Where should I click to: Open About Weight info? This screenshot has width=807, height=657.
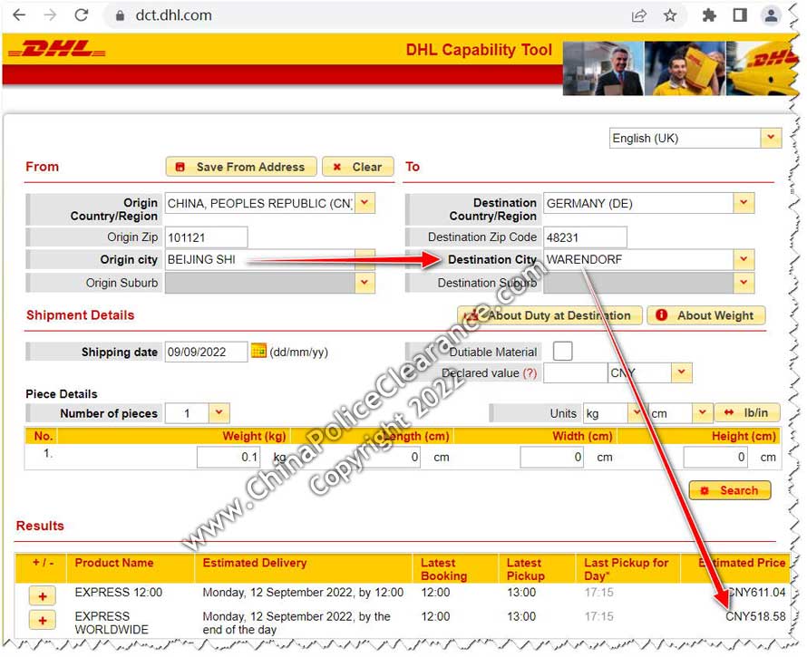[706, 315]
